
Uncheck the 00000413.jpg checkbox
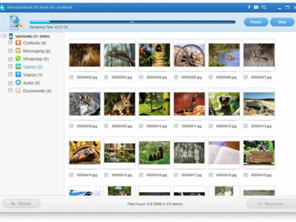(245, 126)
